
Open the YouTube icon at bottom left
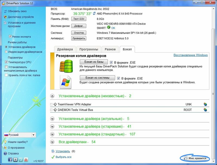coord(26,160)
